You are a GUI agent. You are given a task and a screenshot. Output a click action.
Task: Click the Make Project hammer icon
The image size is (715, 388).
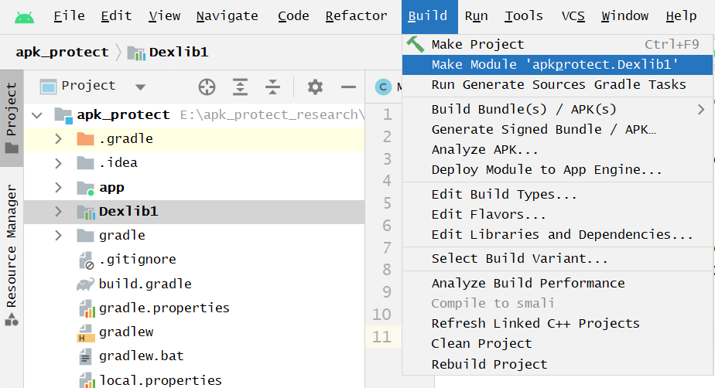(416, 44)
